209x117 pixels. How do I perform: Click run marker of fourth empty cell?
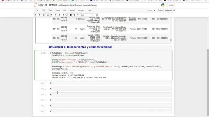tap(50, 100)
